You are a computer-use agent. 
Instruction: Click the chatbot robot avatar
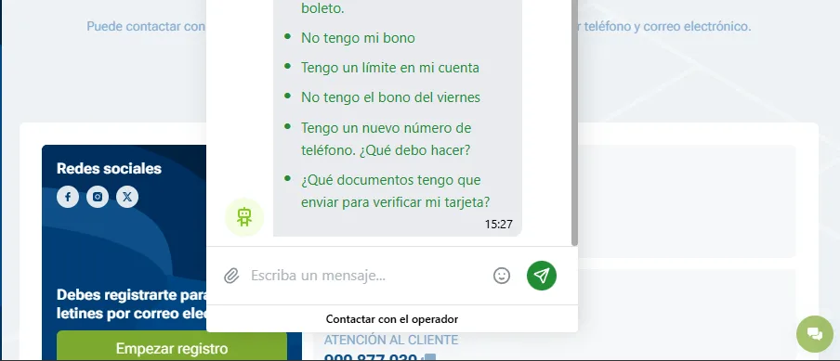[244, 217]
